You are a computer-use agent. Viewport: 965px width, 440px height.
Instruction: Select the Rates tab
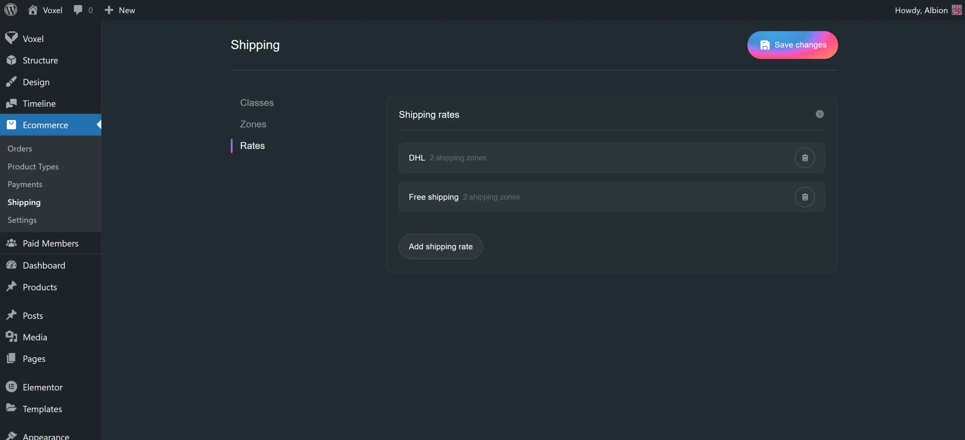(x=252, y=146)
